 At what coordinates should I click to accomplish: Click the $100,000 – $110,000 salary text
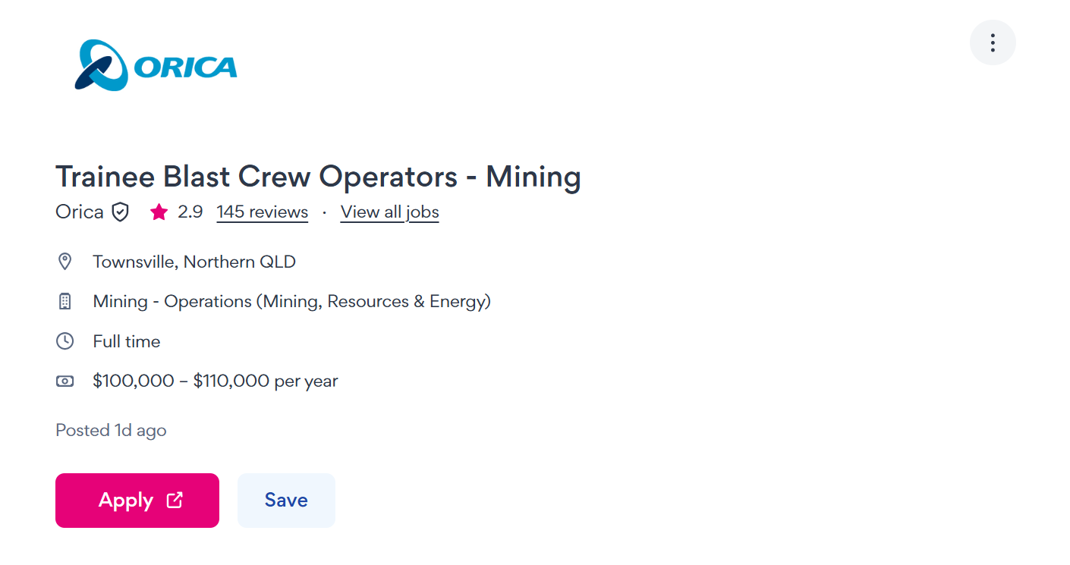[x=215, y=381]
